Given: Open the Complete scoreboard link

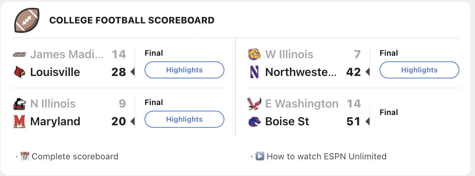Looking at the screenshot, I should [x=75, y=156].
